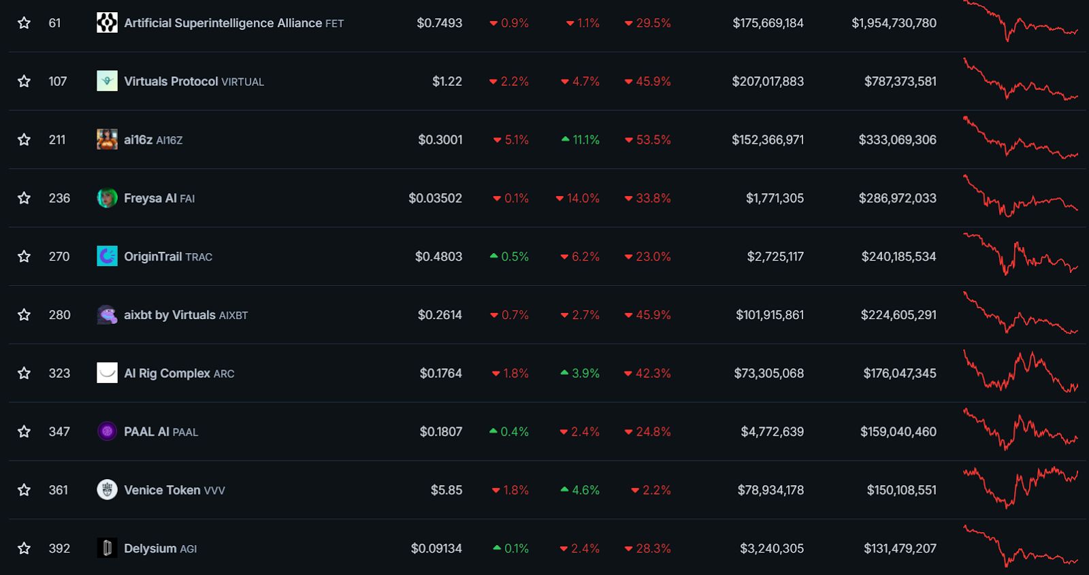The width and height of the screenshot is (1089, 575).
Task: Select Delysium price $0.09134
Action: coord(436,548)
